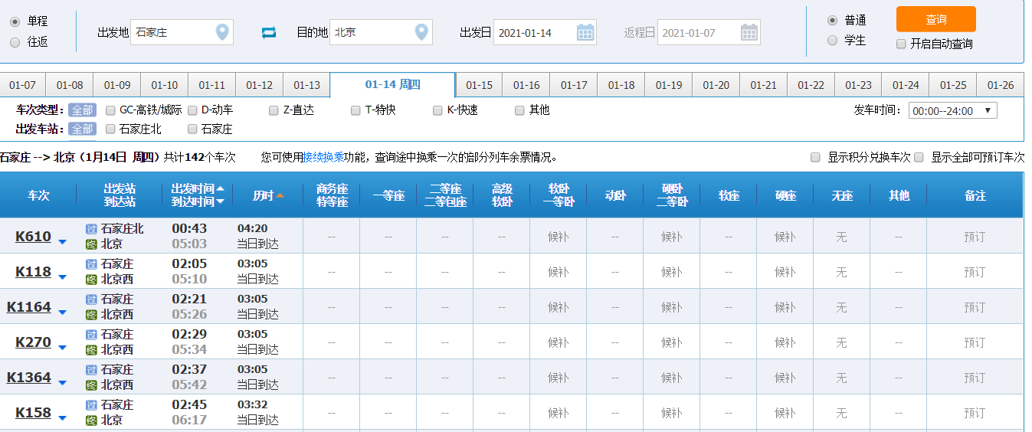Check the GC-高铁/城际 filter
The height and width of the screenshot is (432, 1032).
point(110,110)
